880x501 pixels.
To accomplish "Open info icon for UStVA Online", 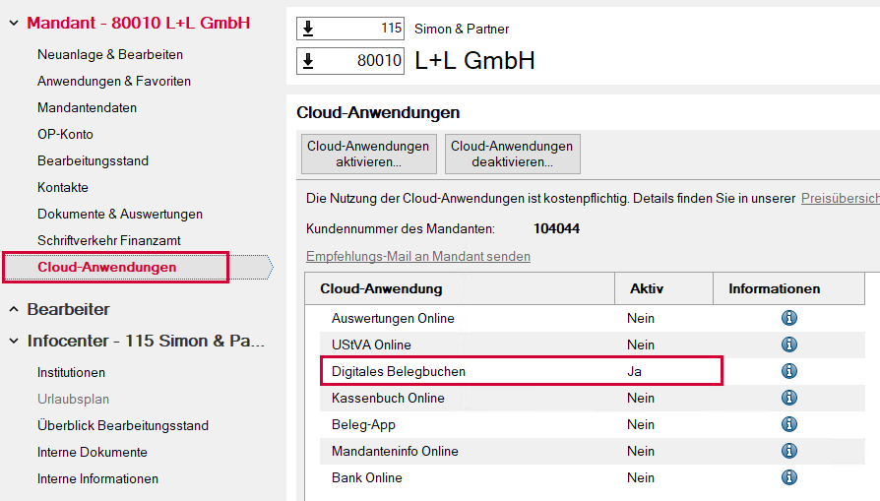I will 789,344.
